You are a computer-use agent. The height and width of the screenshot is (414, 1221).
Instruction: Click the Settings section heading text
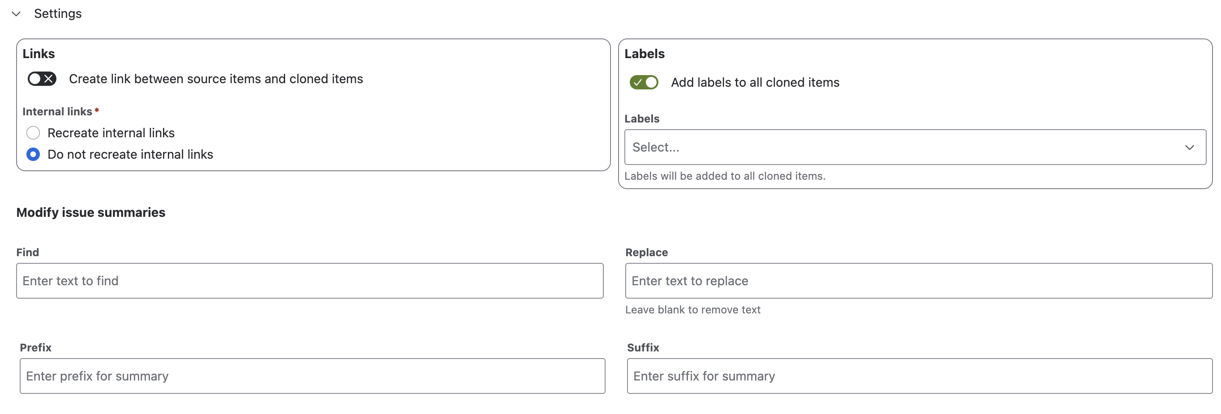click(57, 14)
